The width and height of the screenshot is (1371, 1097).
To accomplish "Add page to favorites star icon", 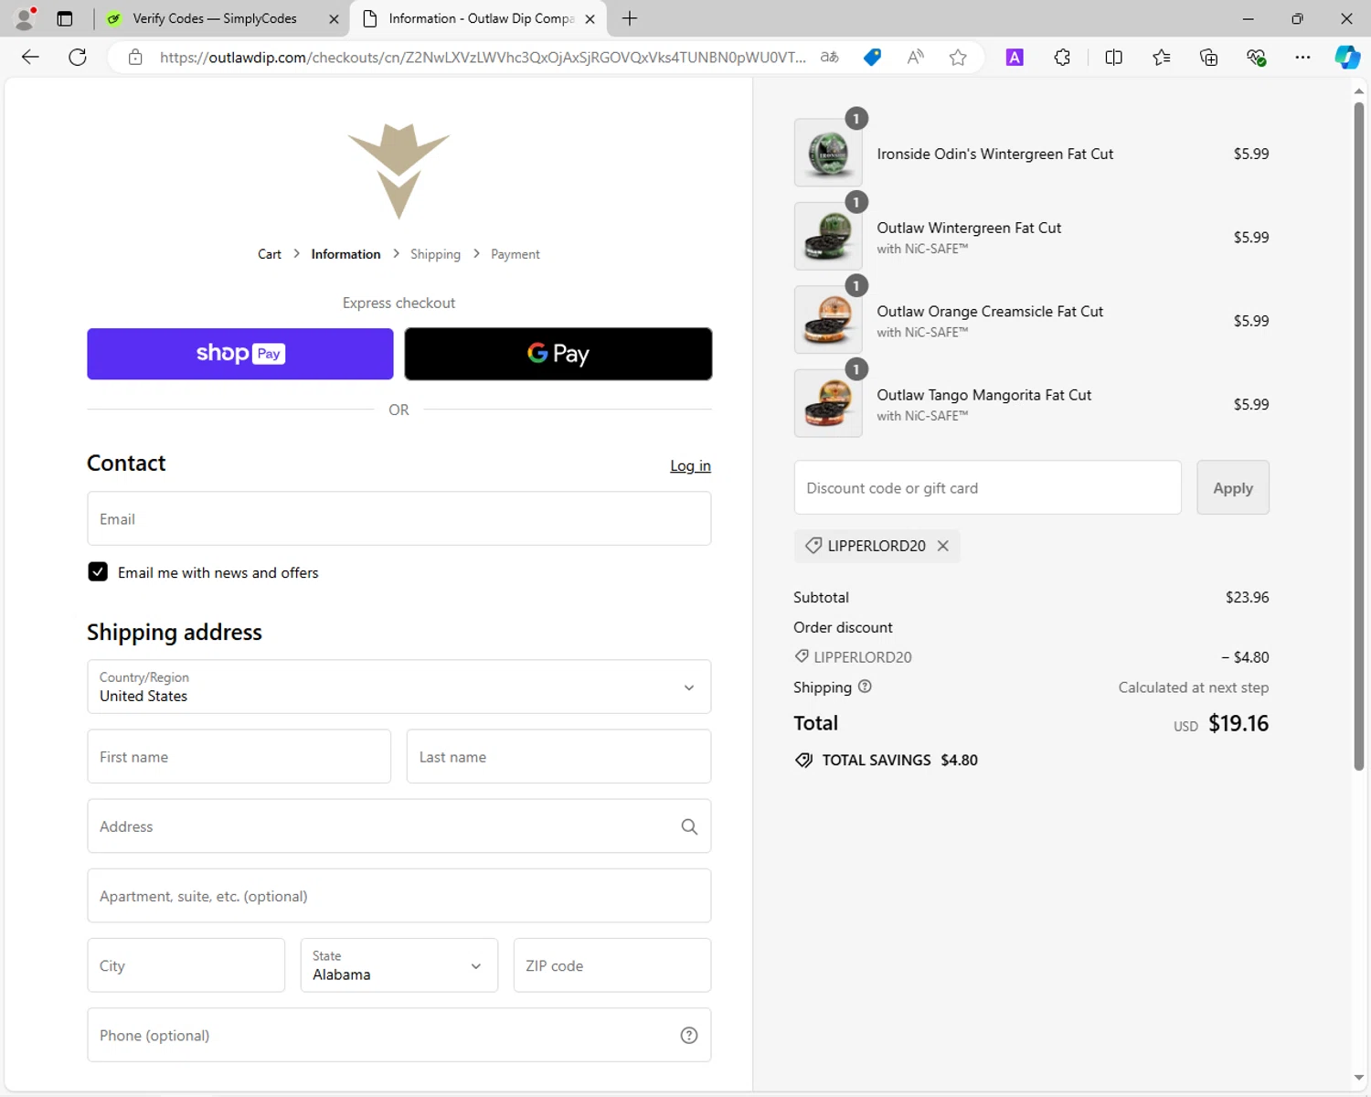I will click(958, 58).
